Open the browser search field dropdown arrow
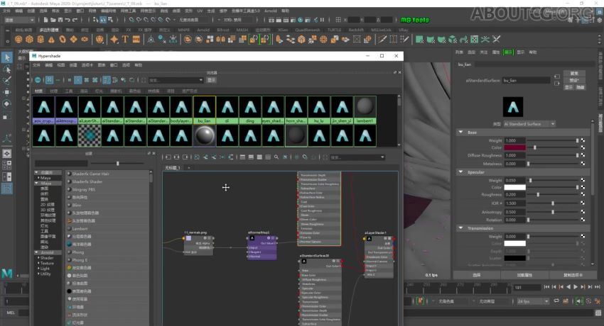 [200, 80]
